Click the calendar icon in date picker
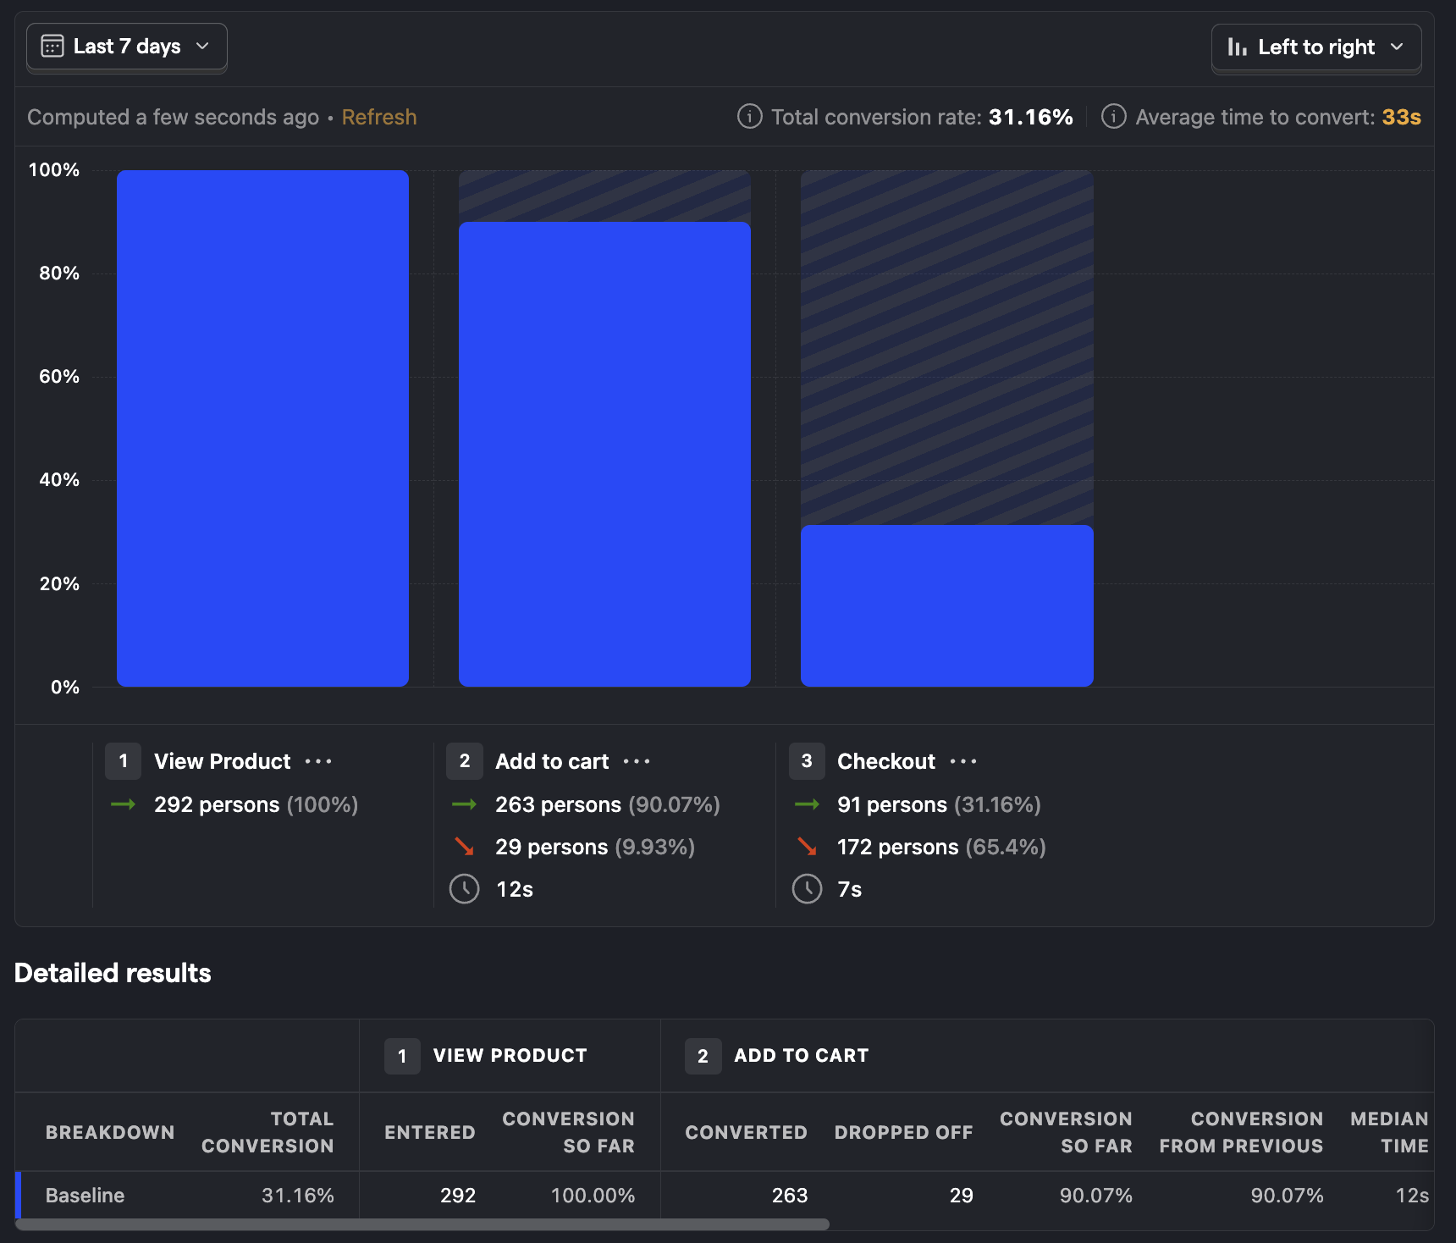This screenshot has height=1243, width=1456. [x=52, y=47]
